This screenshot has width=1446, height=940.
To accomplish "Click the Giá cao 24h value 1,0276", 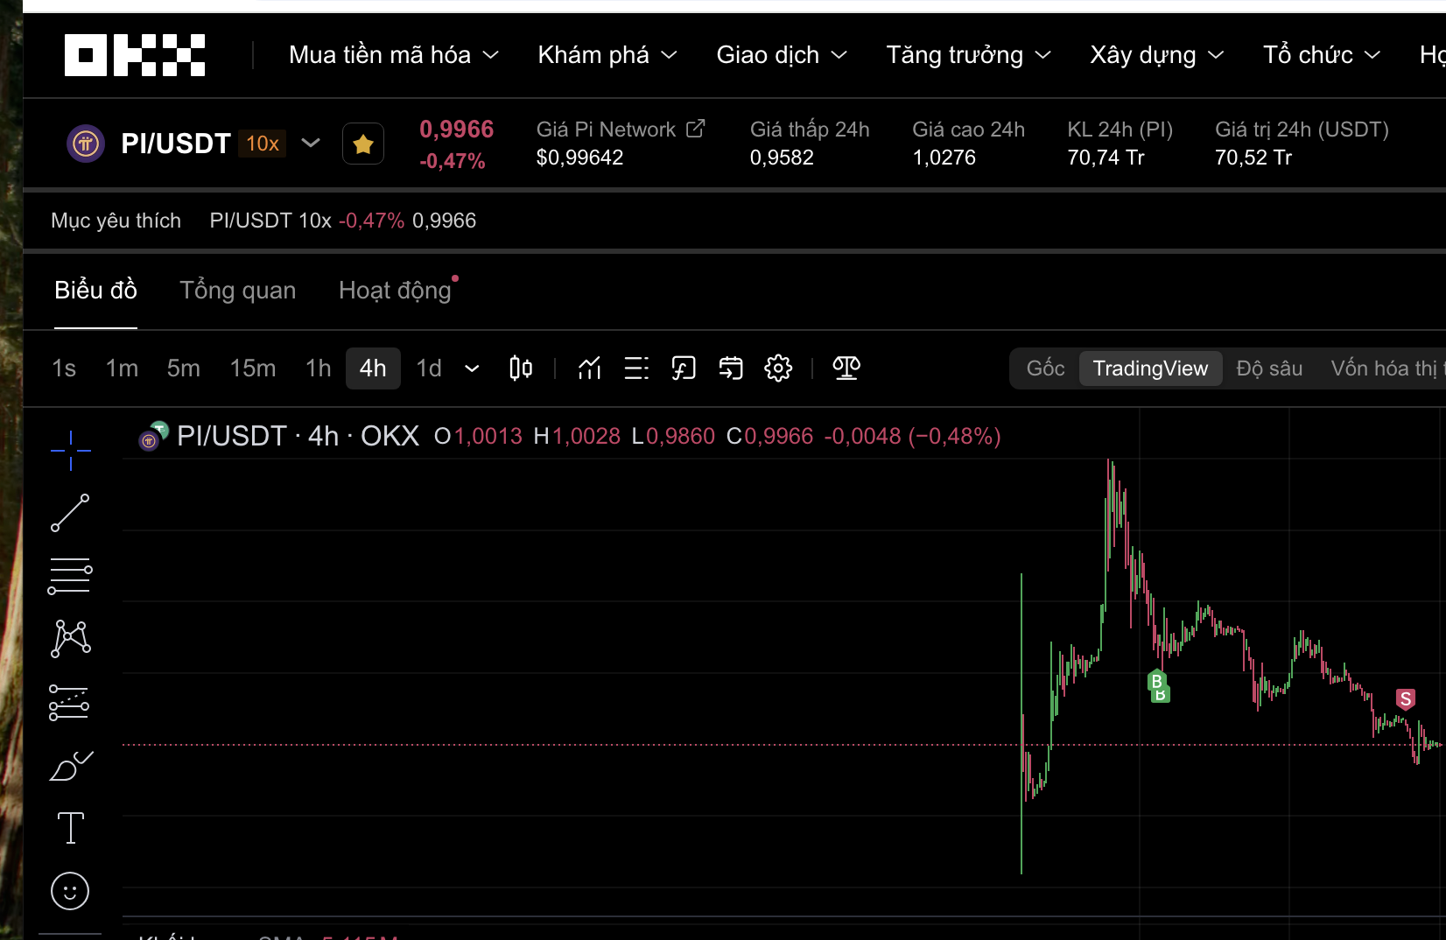I will pos(944,158).
